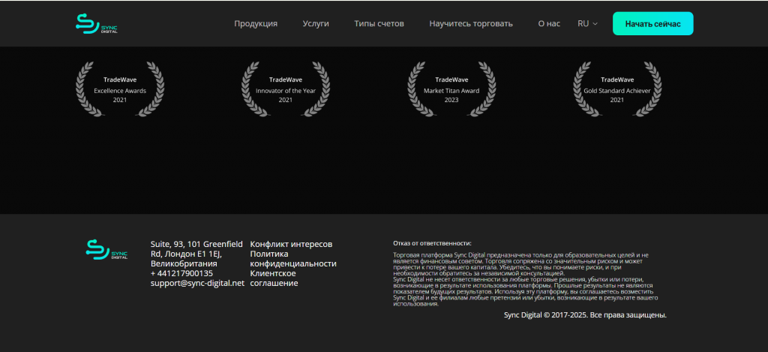Open the О нас page
This screenshot has width=768, height=352.
point(549,24)
